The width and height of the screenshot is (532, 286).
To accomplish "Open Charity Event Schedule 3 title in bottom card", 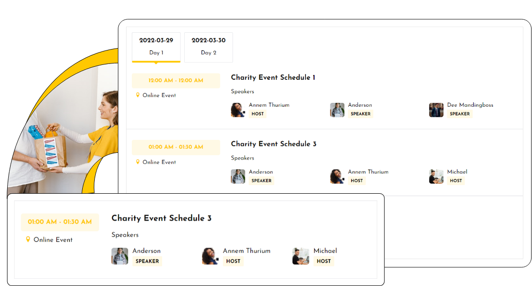I will [162, 218].
